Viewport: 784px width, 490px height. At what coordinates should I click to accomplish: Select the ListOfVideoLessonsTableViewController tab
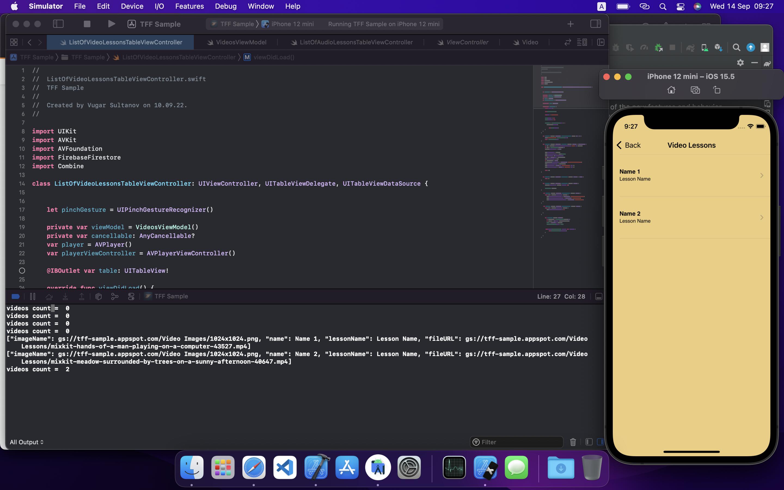pos(121,42)
